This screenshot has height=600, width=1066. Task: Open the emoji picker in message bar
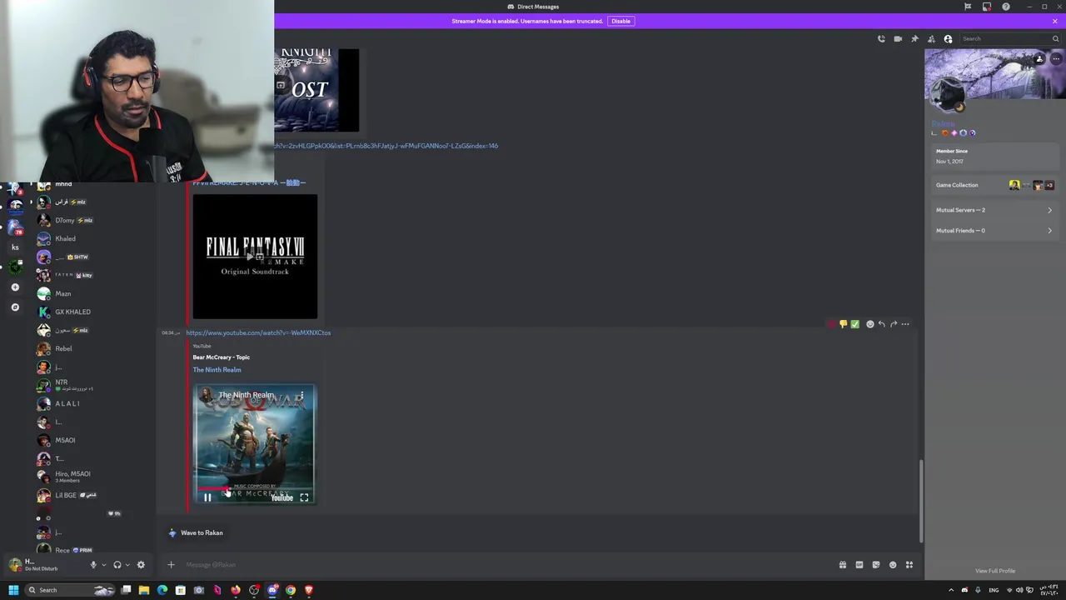(893, 565)
